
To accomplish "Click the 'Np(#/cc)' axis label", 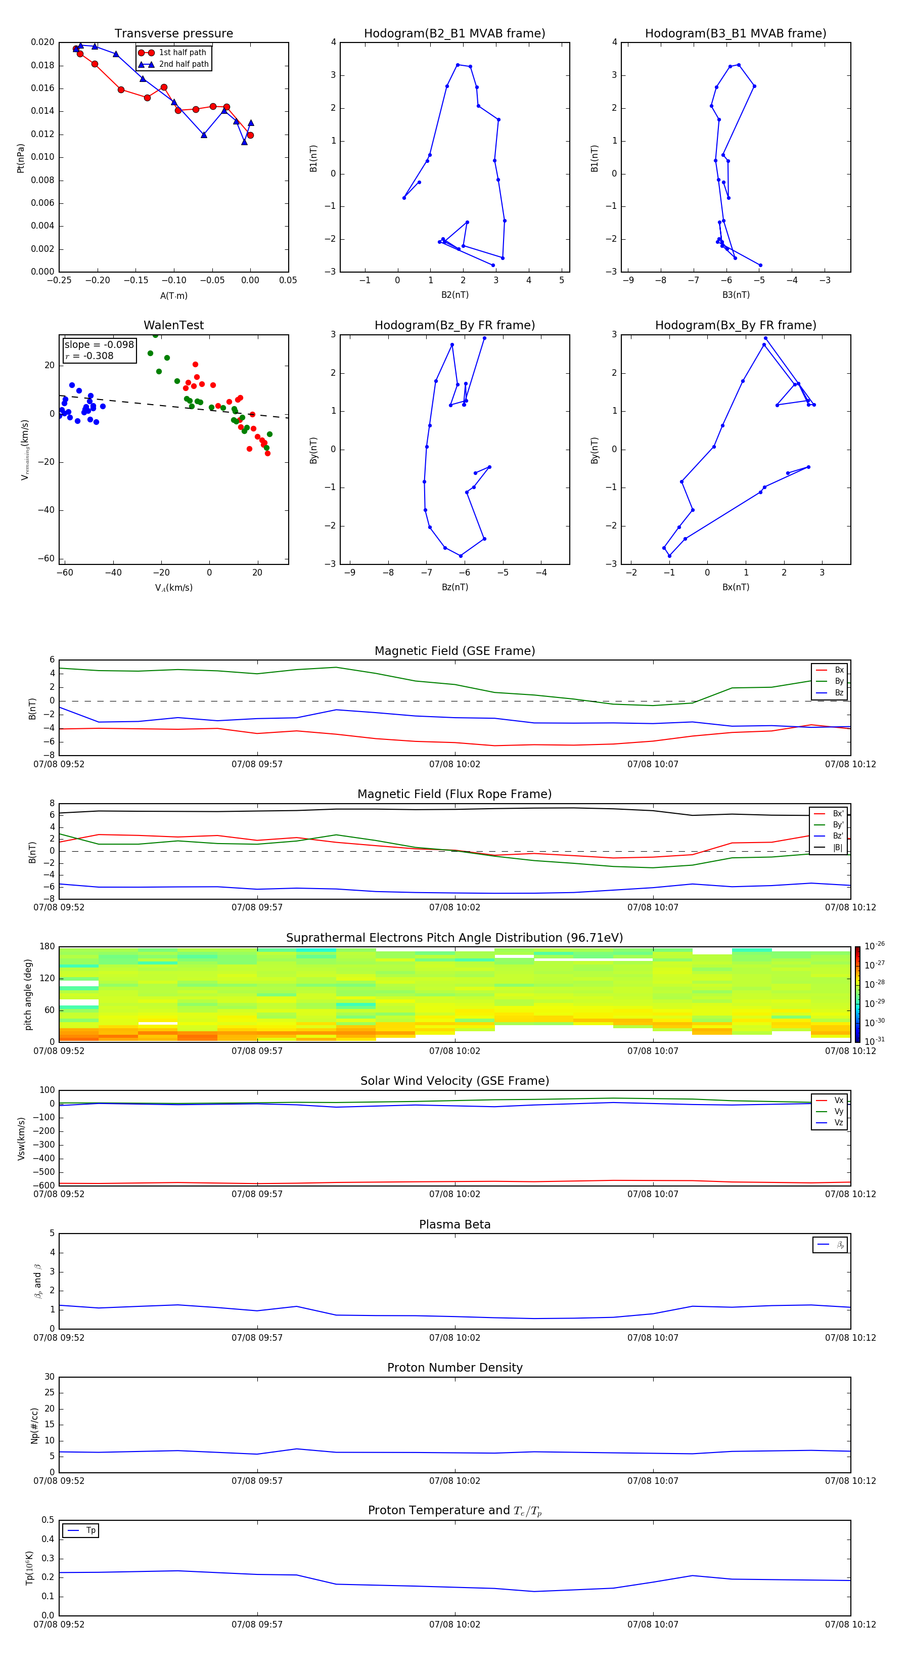I will tap(35, 1425).
